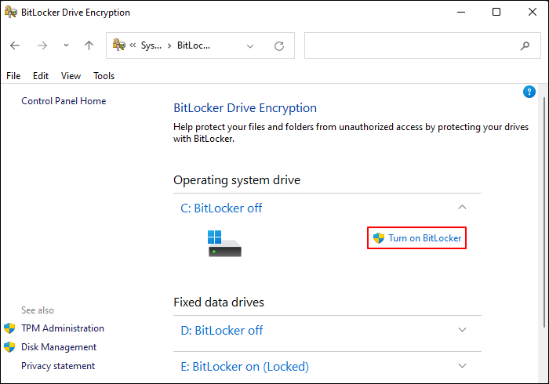Screen dimensions: 549x384
Task: Expand the D: BitLocker off section
Action: (x=462, y=330)
